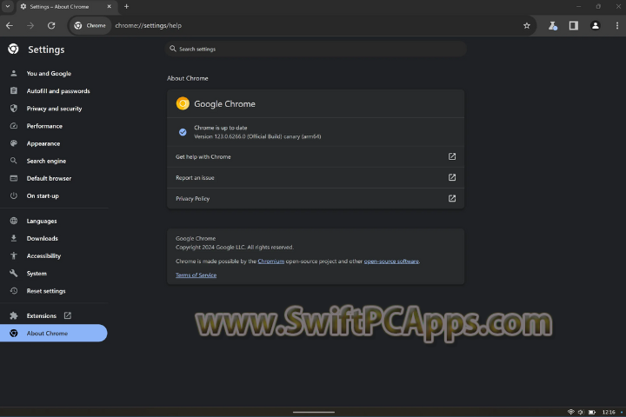Click external-link icon on Get help row

click(452, 156)
